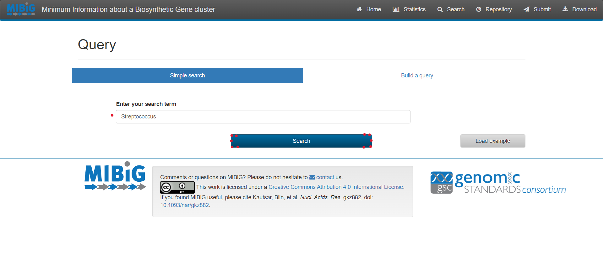The height and width of the screenshot is (276, 603).
Task: Click the envelope icon beside contact
Action: (312, 177)
